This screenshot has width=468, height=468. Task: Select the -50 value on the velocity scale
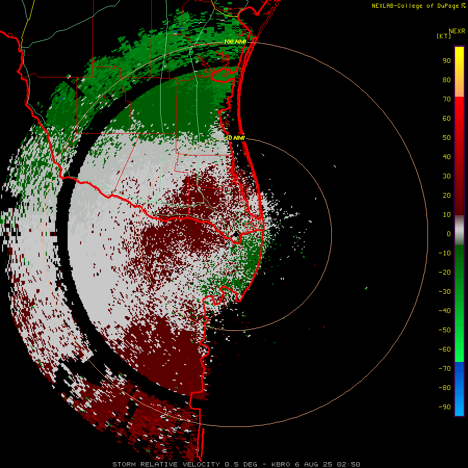pos(445,330)
